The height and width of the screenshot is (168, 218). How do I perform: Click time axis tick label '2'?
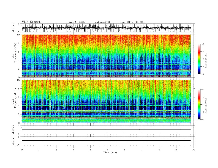pos(56,150)
